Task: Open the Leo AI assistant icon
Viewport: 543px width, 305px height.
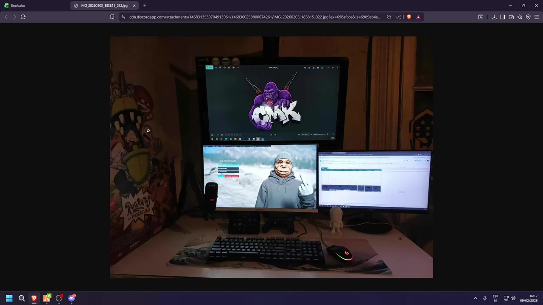Action: 520,17
